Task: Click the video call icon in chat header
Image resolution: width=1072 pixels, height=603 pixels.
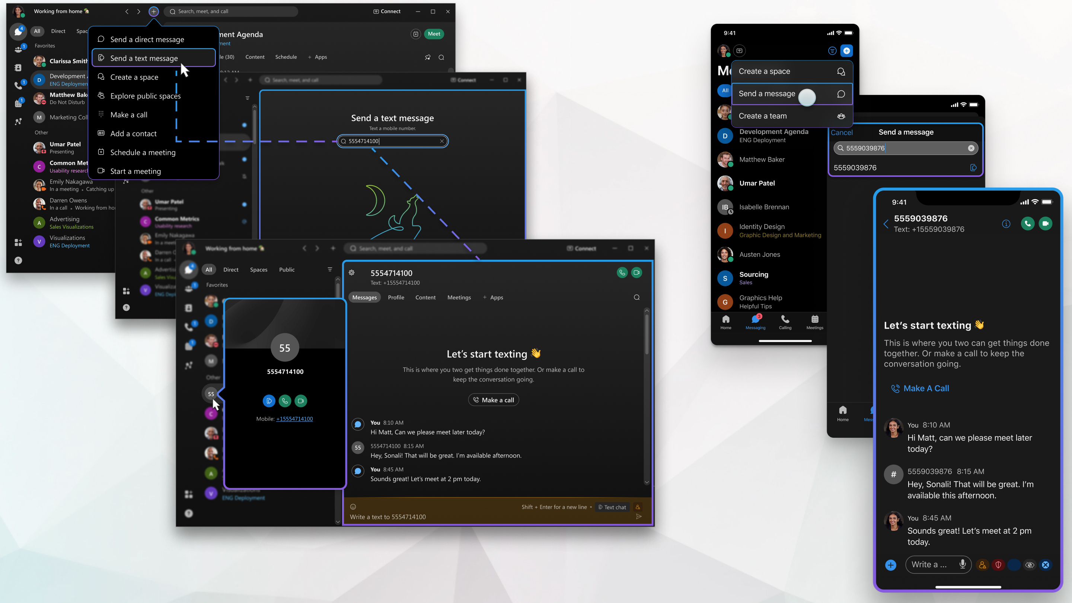Action: pos(637,272)
